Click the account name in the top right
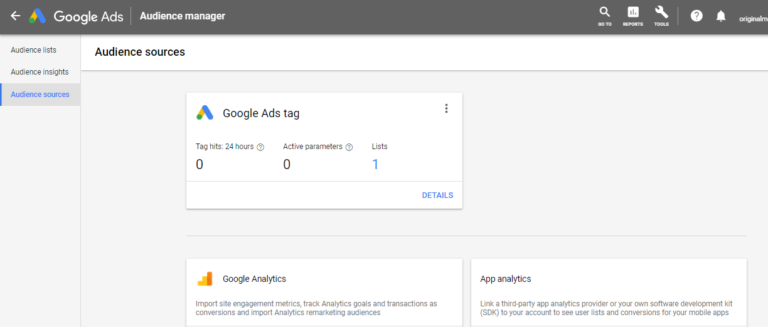 pyautogui.click(x=753, y=19)
